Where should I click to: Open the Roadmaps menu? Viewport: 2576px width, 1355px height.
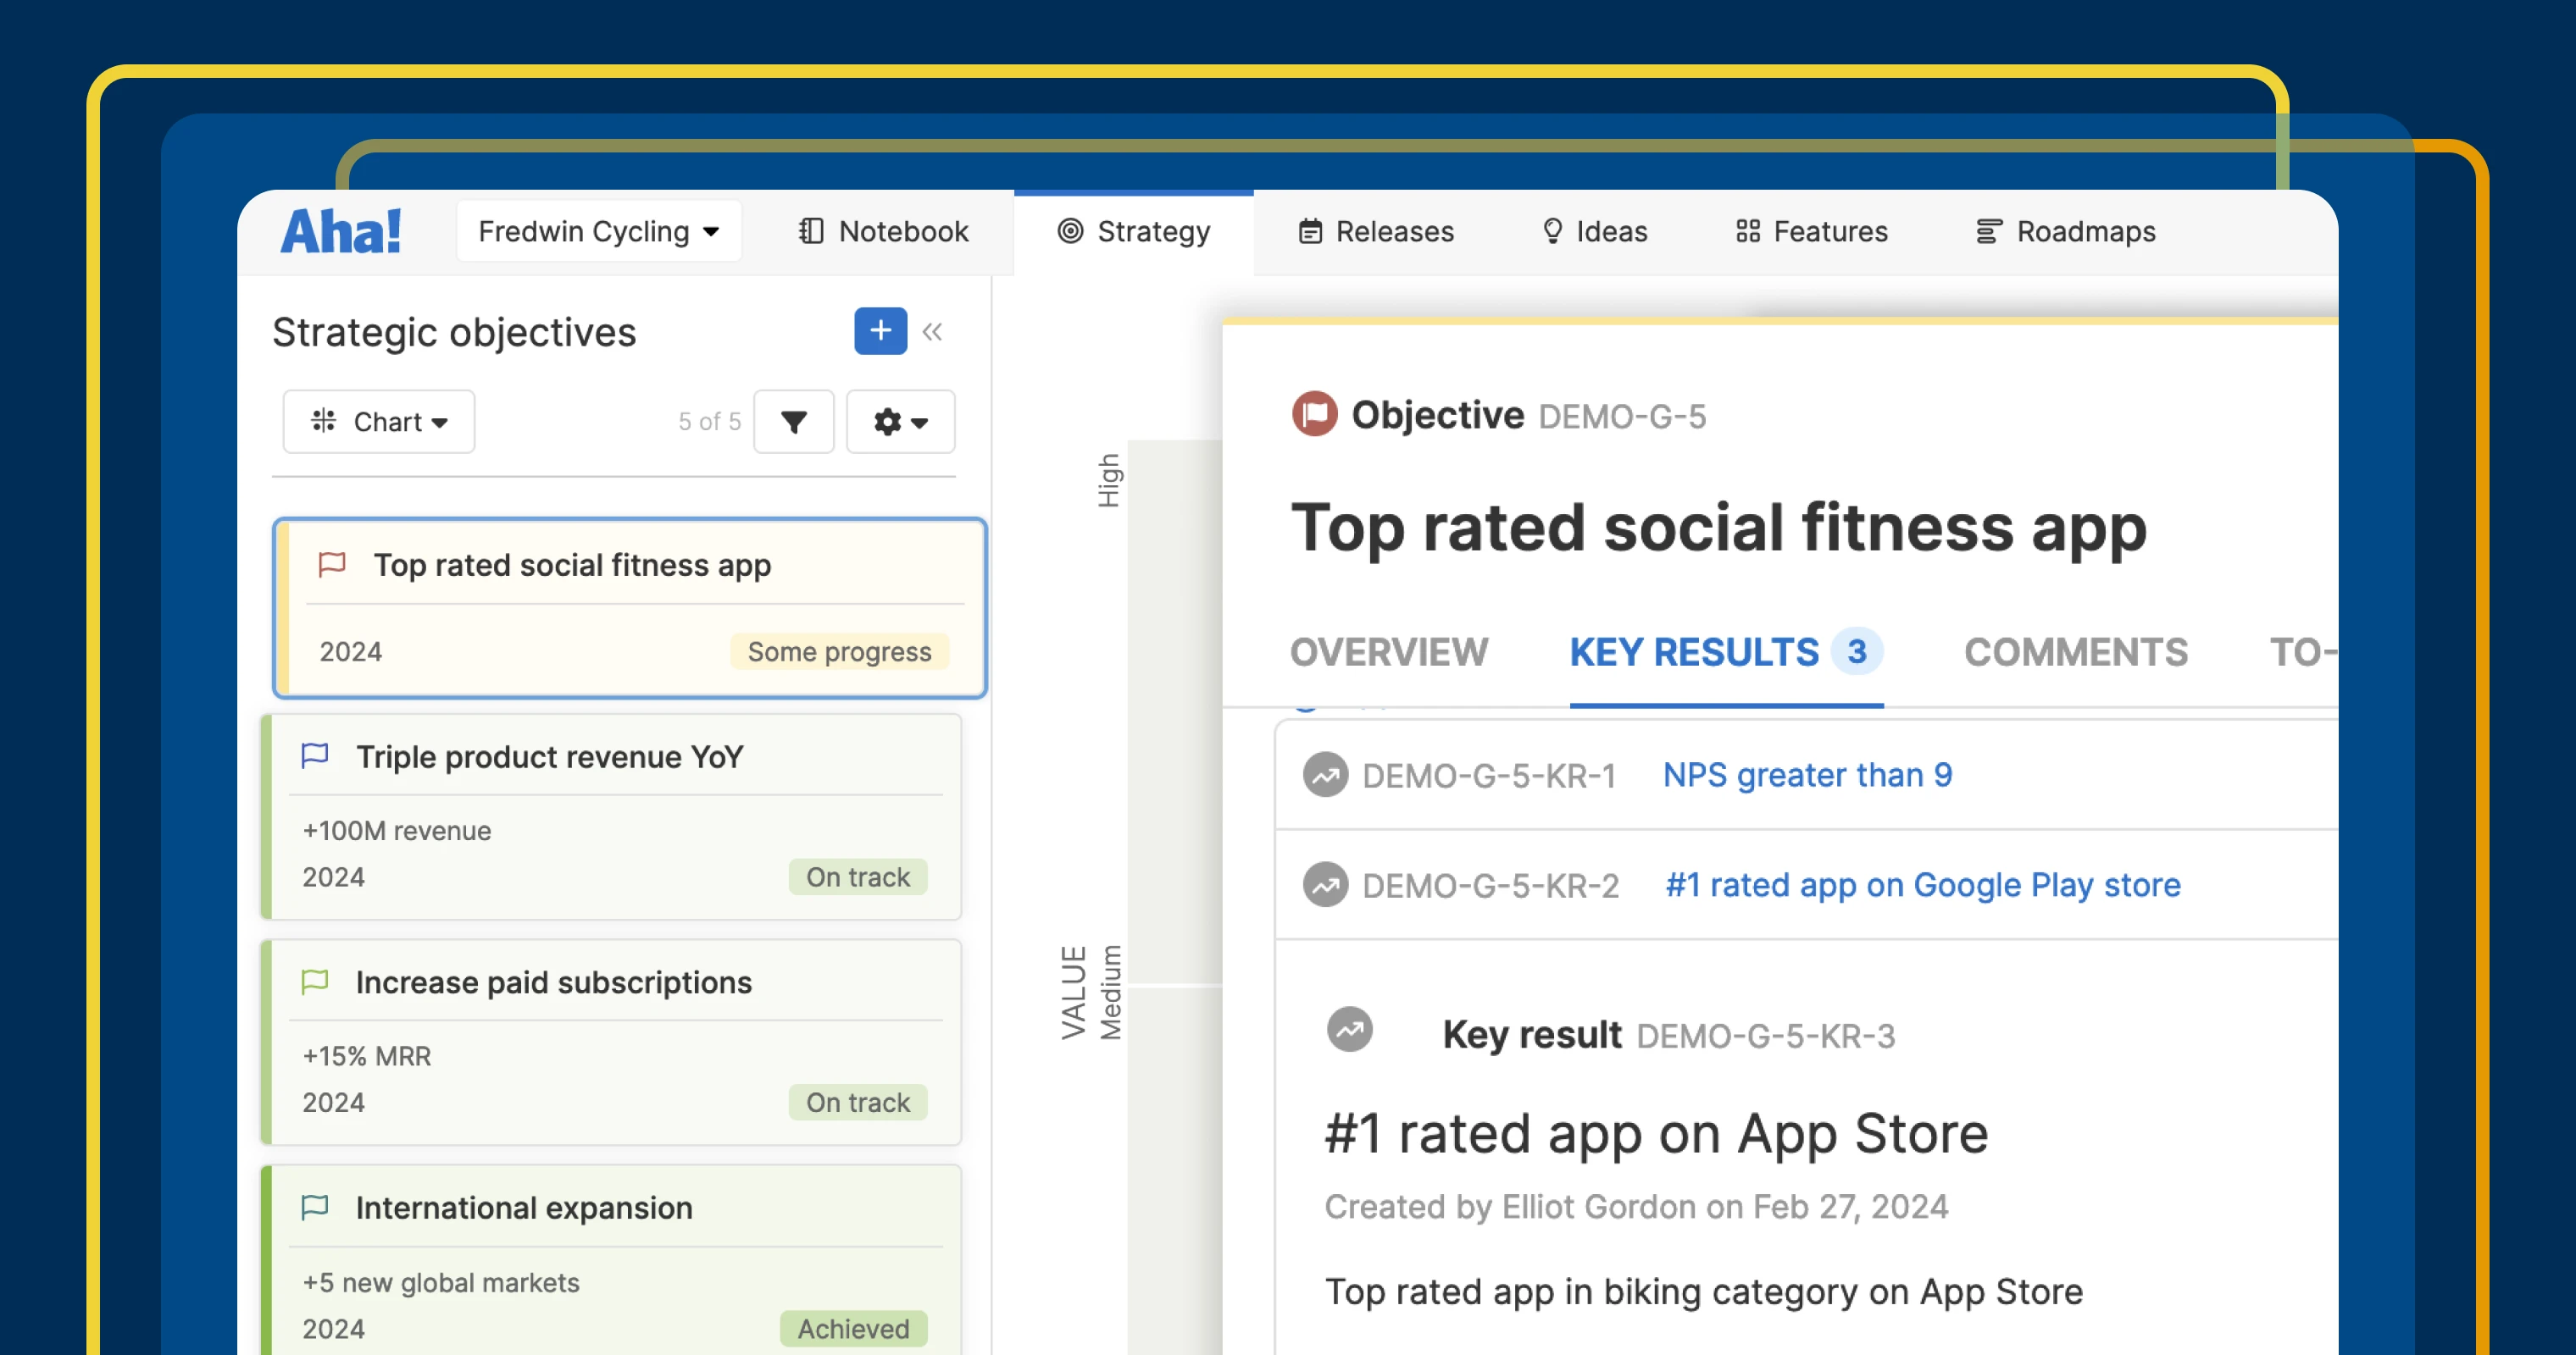pyautogui.click(x=2065, y=232)
